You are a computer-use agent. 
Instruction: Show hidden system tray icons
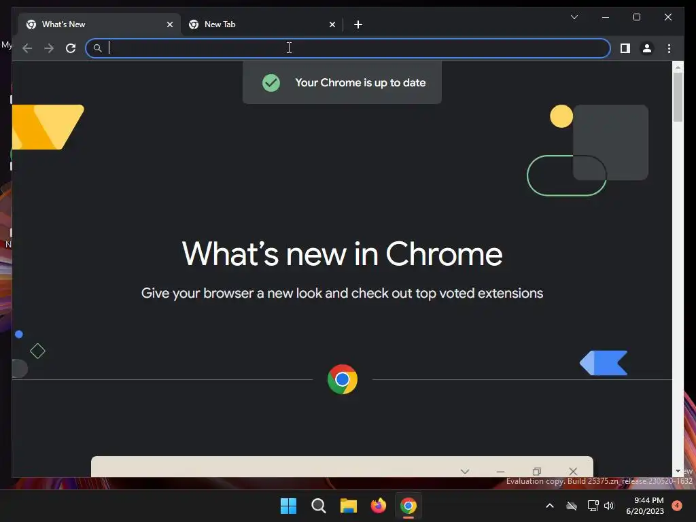pyautogui.click(x=549, y=506)
